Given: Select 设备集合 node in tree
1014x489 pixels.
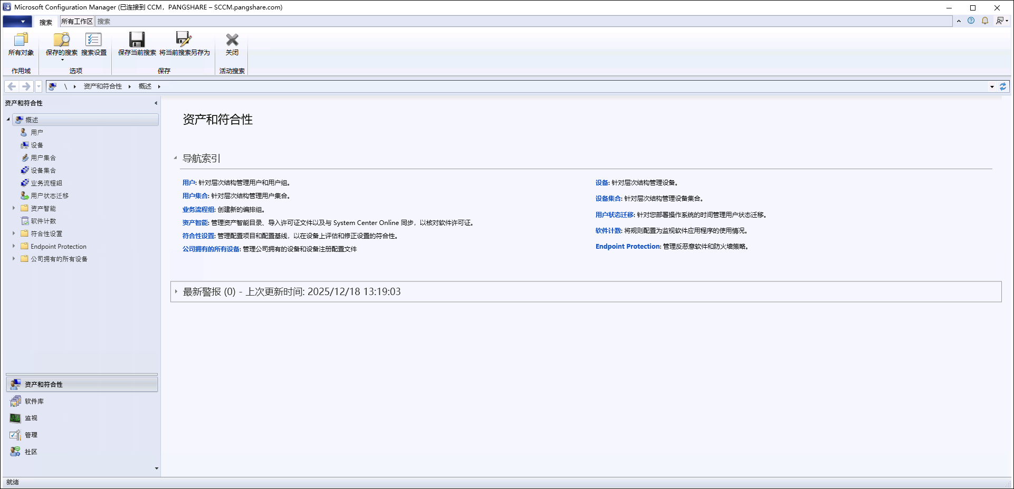Looking at the screenshot, I should pos(43,170).
